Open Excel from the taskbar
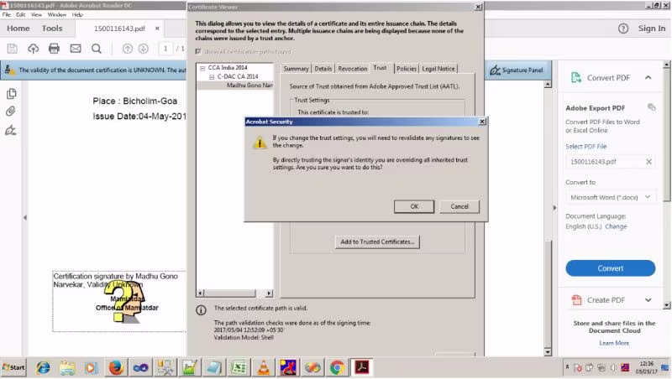 point(239,367)
